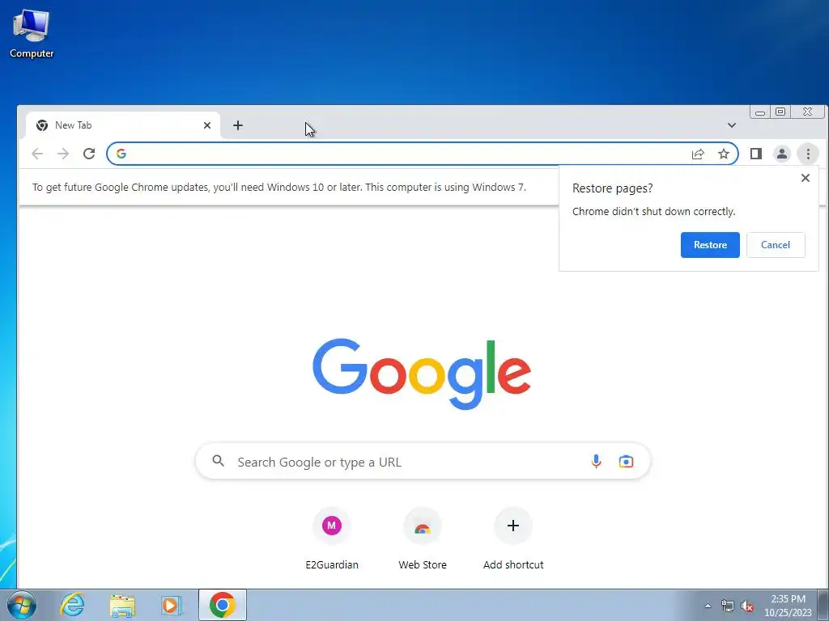Click the network tray icon
This screenshot has height=621, width=829.
728,606
